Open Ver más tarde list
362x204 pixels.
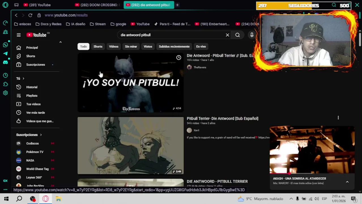(35, 112)
